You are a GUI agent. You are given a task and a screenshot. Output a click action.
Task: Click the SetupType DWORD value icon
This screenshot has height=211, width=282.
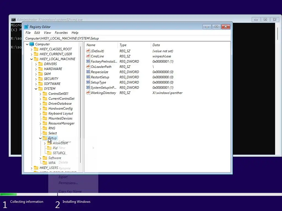[x=88, y=82]
